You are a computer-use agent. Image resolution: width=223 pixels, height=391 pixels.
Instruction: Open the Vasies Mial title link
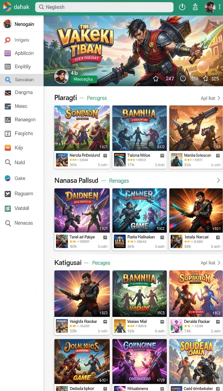click(137, 321)
